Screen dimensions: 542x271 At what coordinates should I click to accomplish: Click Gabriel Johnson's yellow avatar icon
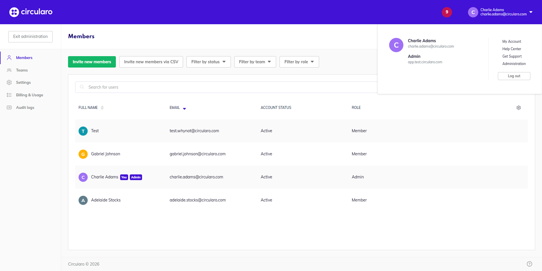83,154
